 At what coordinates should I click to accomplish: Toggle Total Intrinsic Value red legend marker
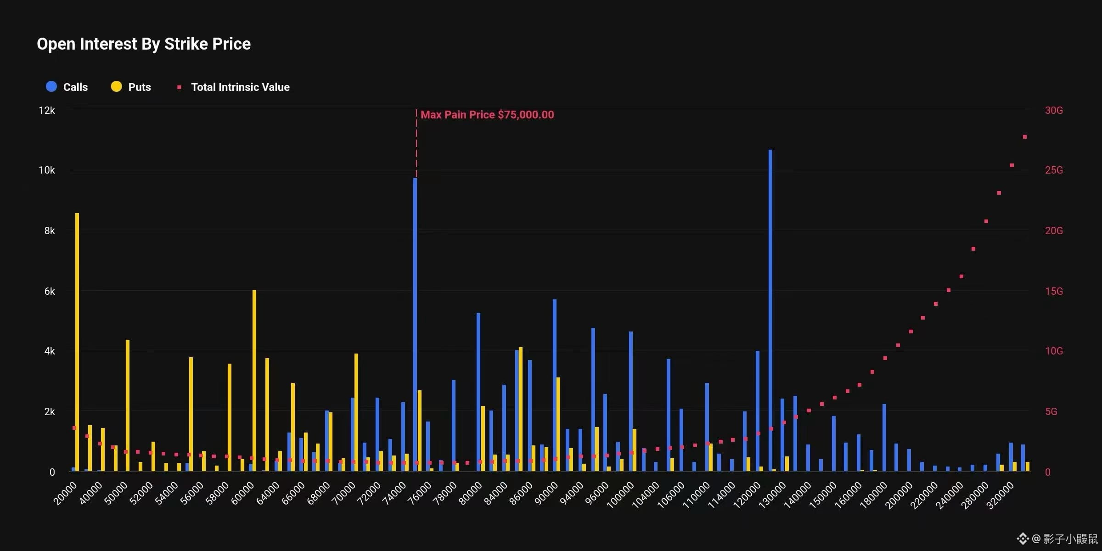tap(179, 87)
